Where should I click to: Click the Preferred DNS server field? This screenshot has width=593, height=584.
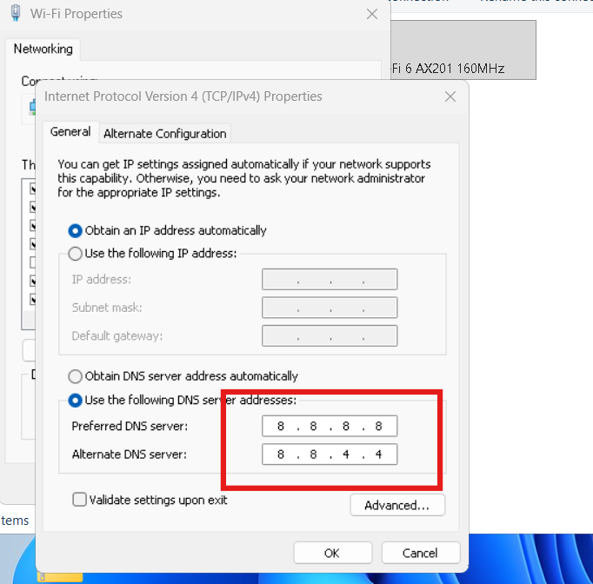coord(330,426)
